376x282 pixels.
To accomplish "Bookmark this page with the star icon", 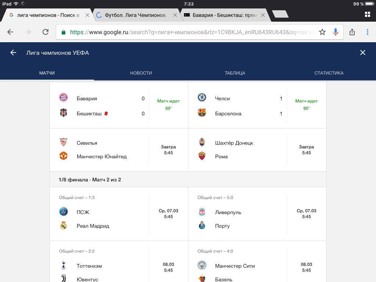I will [322, 32].
